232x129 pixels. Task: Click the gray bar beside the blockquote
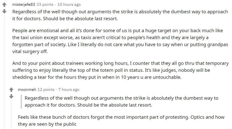22,102
